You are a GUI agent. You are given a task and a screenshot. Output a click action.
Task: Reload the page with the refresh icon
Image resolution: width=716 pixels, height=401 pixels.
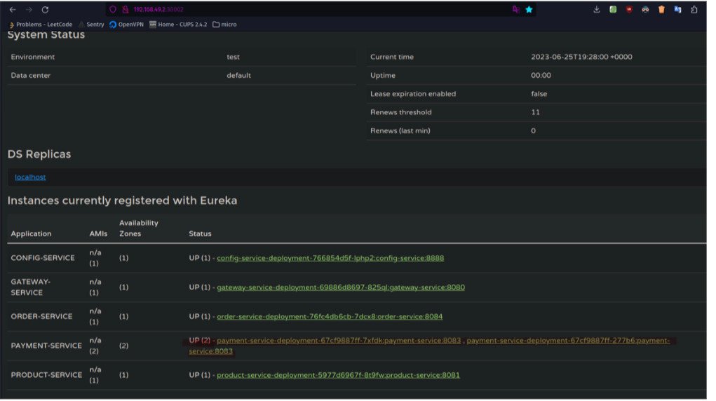[x=45, y=10]
